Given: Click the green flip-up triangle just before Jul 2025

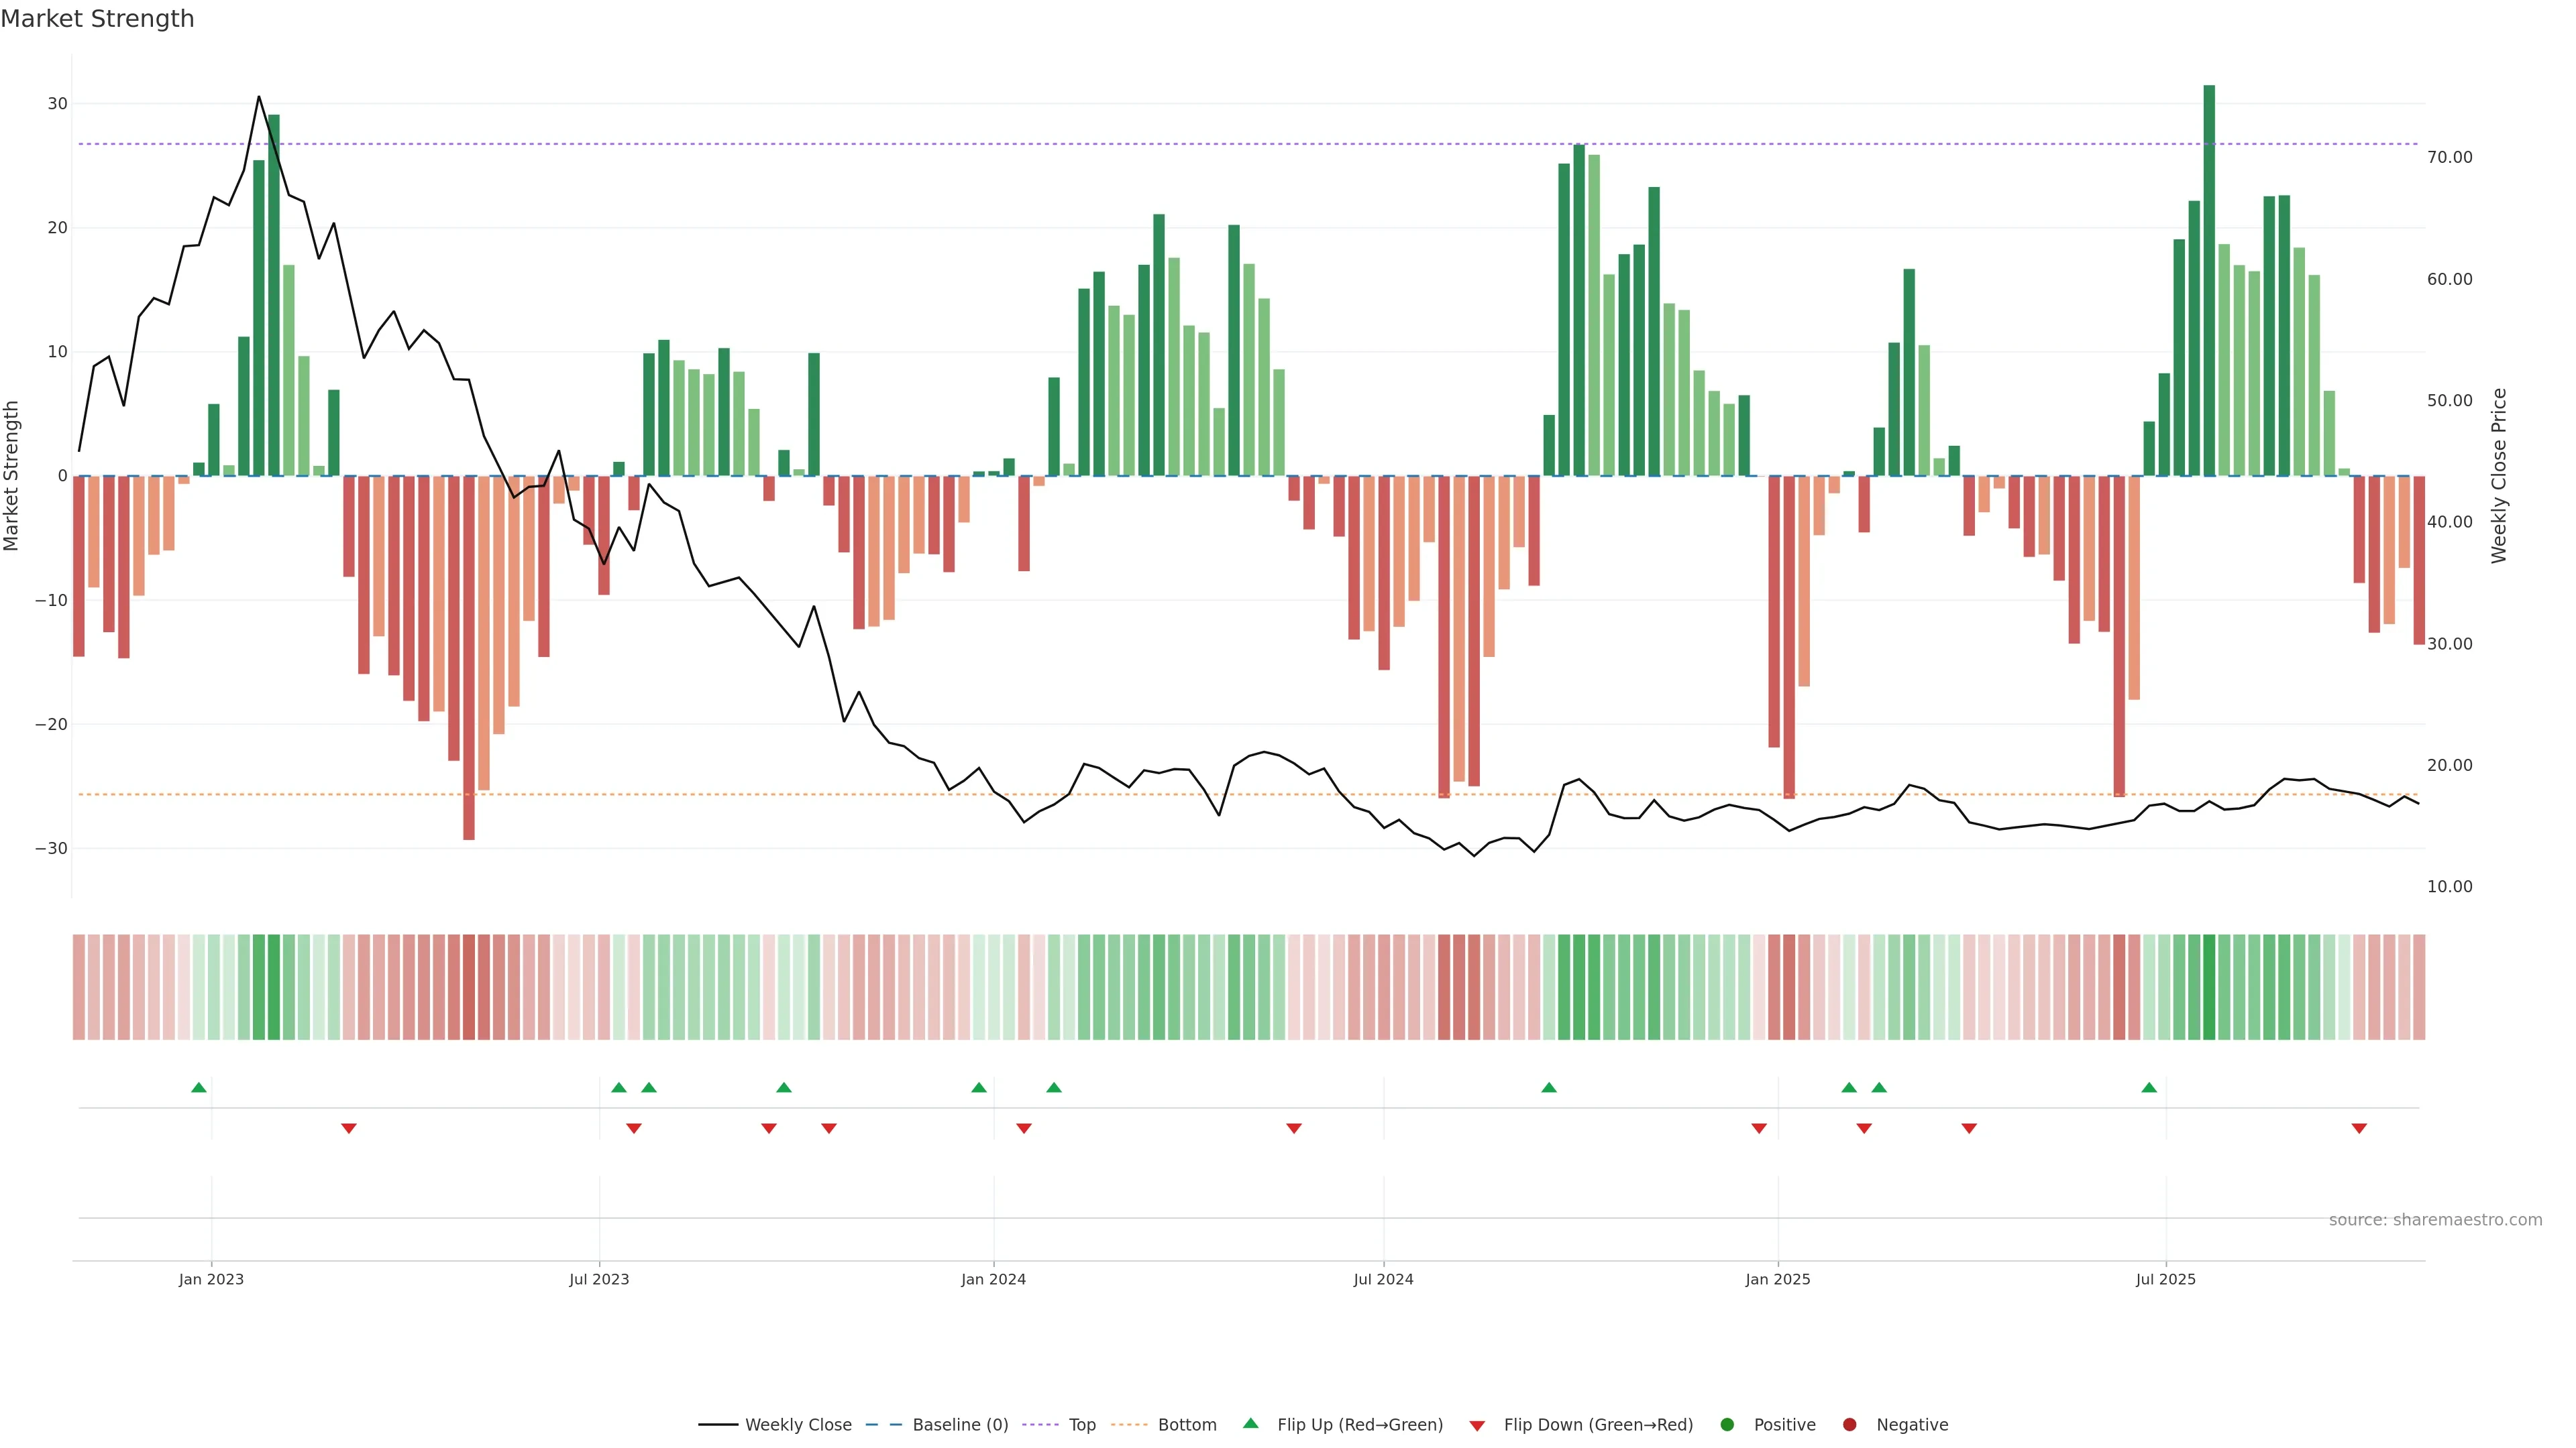Looking at the screenshot, I should [2149, 1087].
